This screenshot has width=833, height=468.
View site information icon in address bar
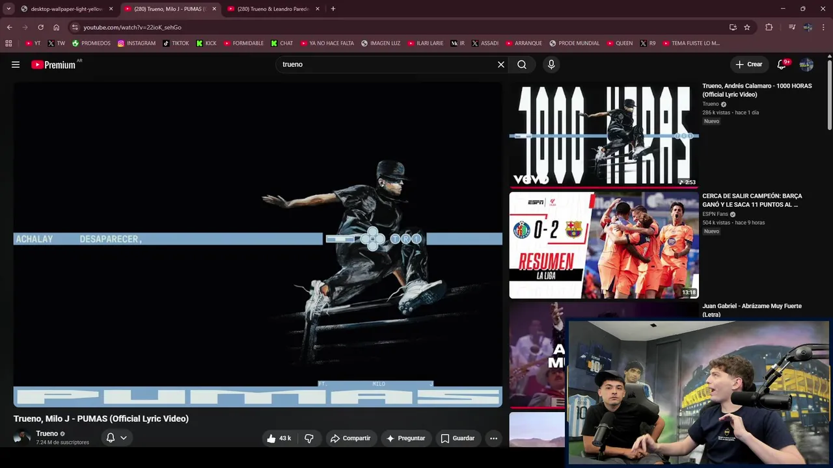tap(75, 27)
